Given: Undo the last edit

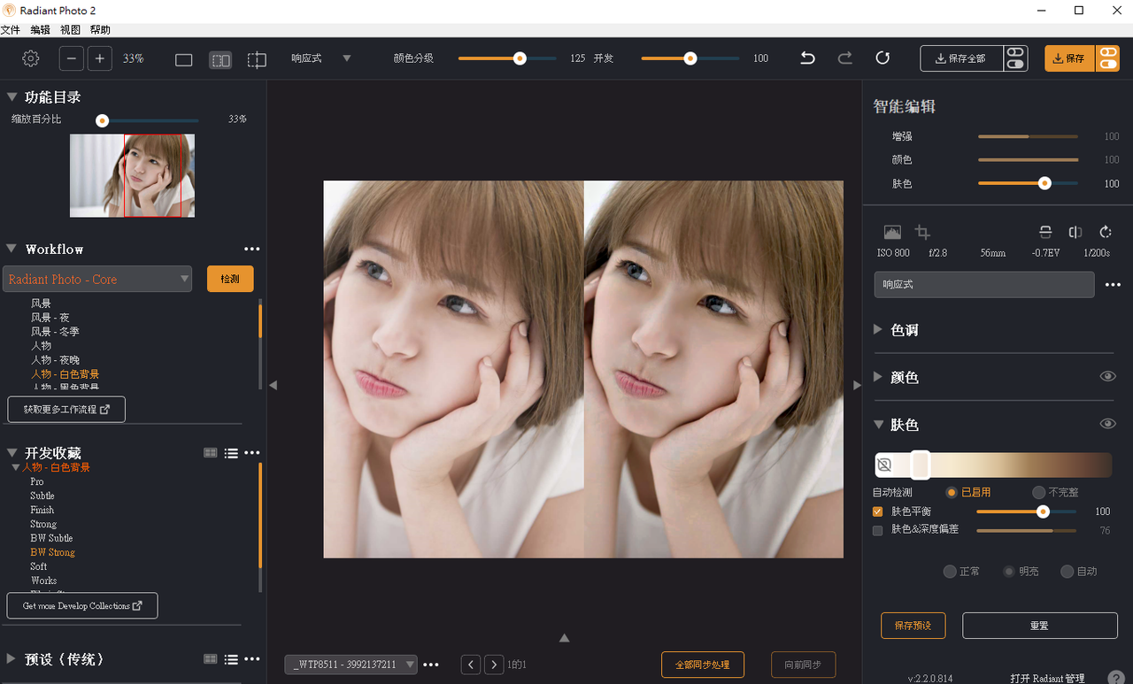Looking at the screenshot, I should (x=807, y=58).
